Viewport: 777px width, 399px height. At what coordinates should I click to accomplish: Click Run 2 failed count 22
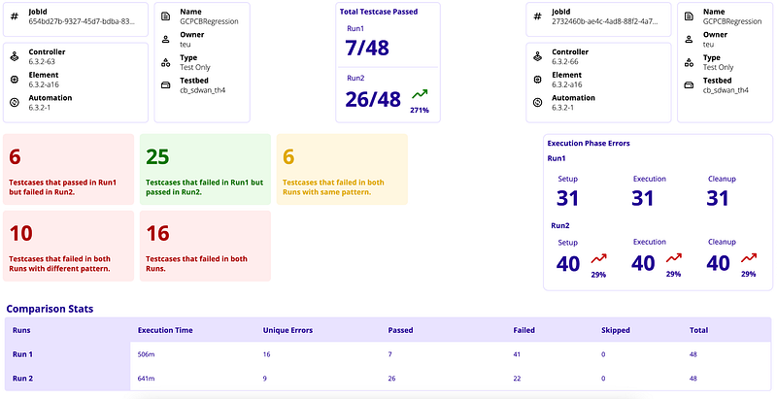click(x=517, y=379)
